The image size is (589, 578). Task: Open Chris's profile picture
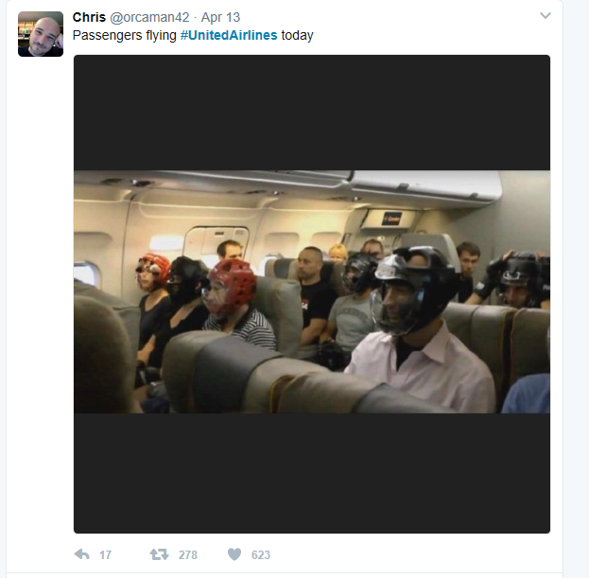41,34
